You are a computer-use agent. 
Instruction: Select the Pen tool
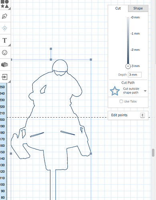click(x=5, y=16)
